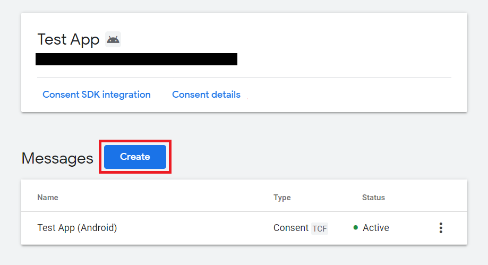The image size is (488, 265).
Task: Click the Name column header
Action: [48, 198]
